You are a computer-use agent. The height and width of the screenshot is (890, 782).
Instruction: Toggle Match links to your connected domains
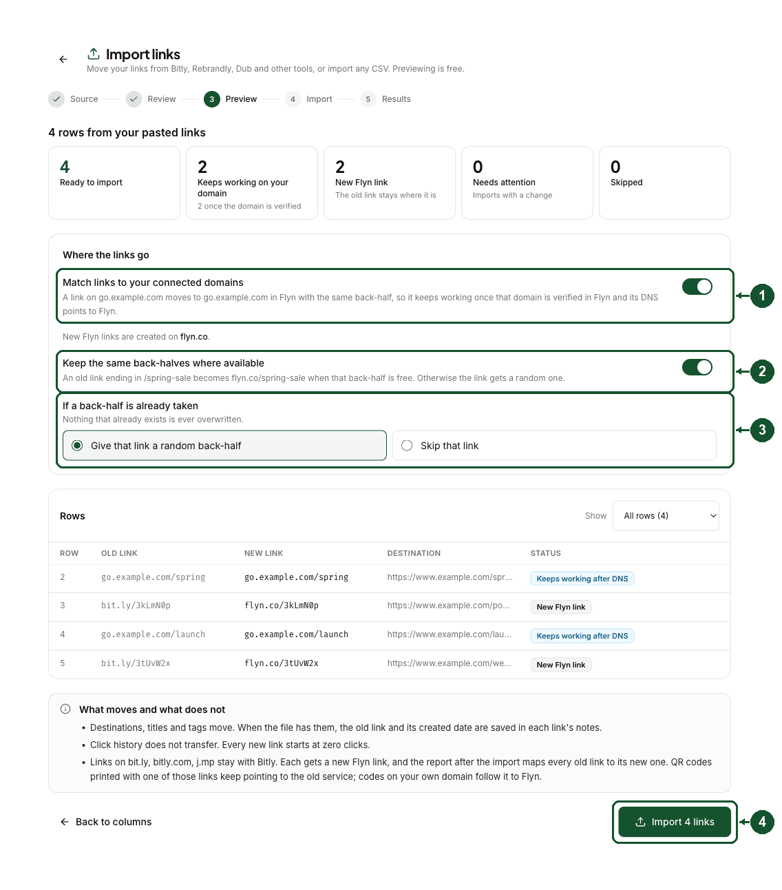coord(697,287)
